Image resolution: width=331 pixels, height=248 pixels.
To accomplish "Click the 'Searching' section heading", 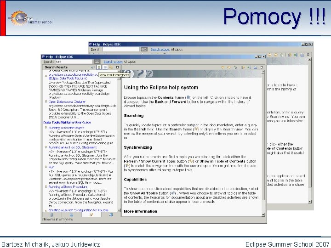I will click(134, 116).
